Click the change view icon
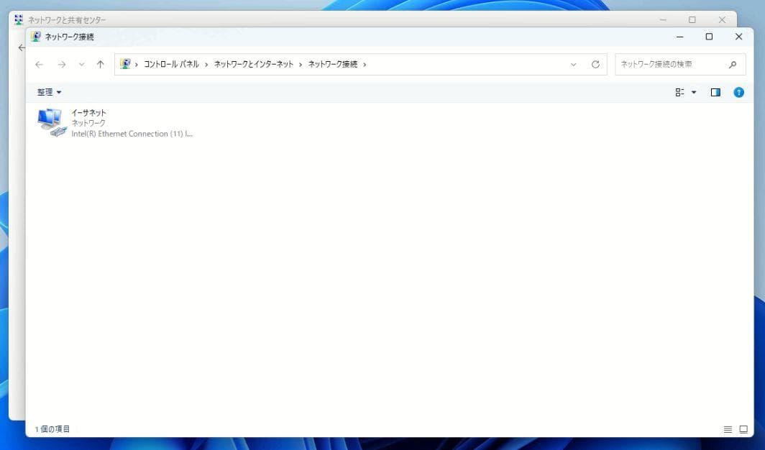765x450 pixels. (679, 92)
